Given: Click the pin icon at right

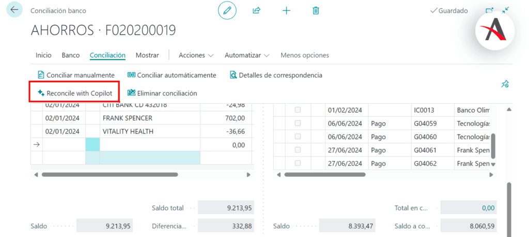Looking at the screenshot, I should [x=505, y=84].
